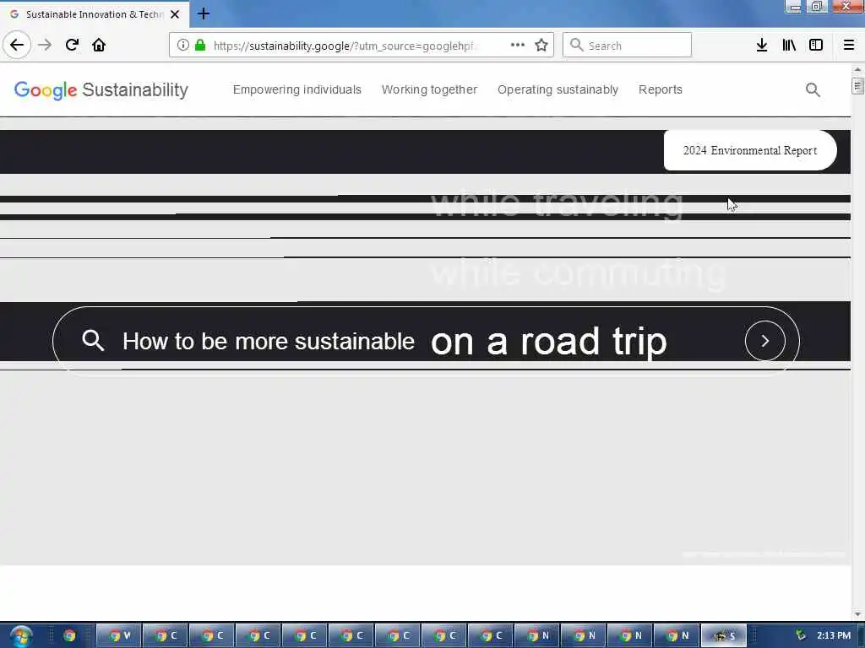Viewport: 865px width, 648px height.
Task: Reload the current page
Action: coord(72,45)
